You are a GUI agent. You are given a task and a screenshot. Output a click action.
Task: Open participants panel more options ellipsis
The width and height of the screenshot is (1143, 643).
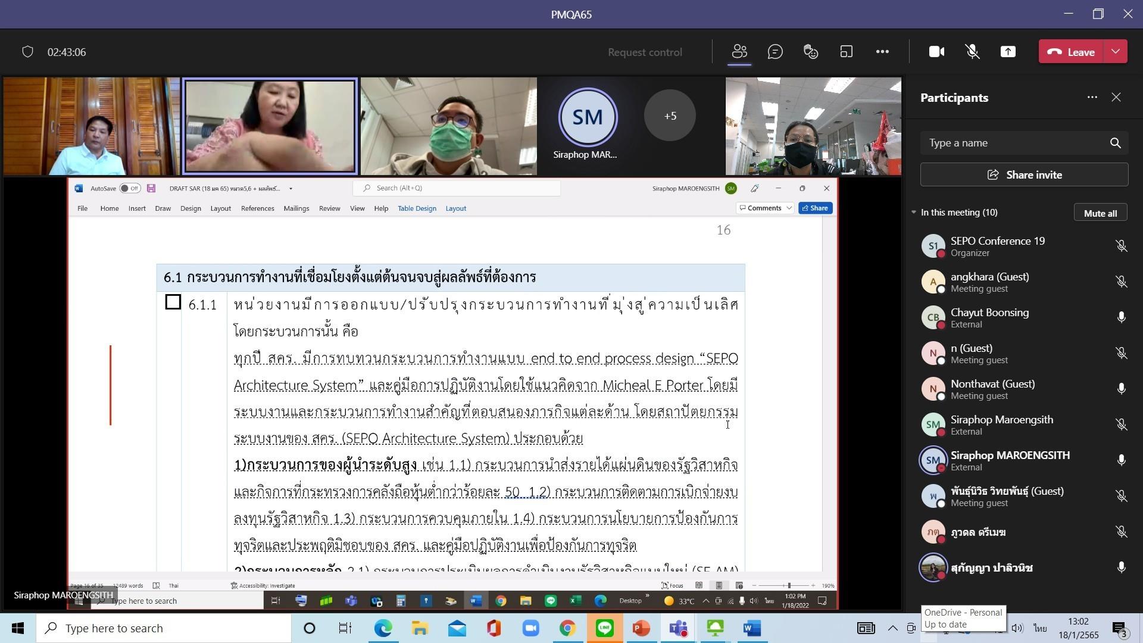pos(1092,97)
